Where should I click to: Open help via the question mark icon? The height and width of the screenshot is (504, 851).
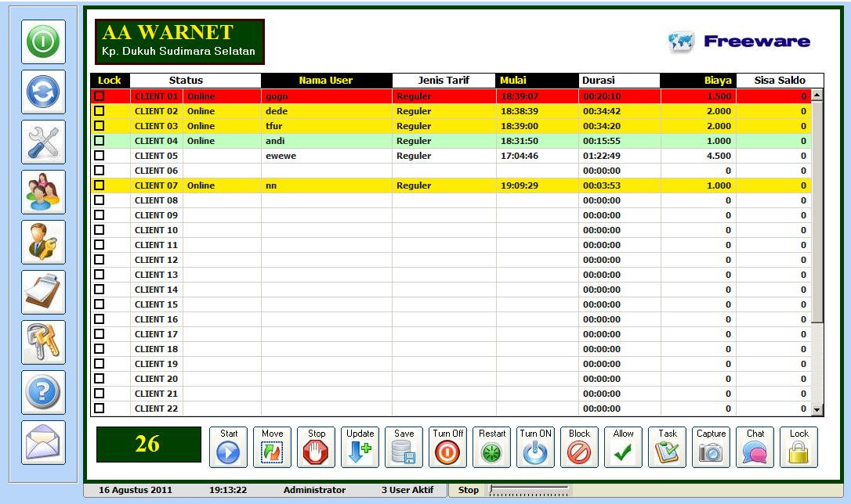[x=42, y=392]
